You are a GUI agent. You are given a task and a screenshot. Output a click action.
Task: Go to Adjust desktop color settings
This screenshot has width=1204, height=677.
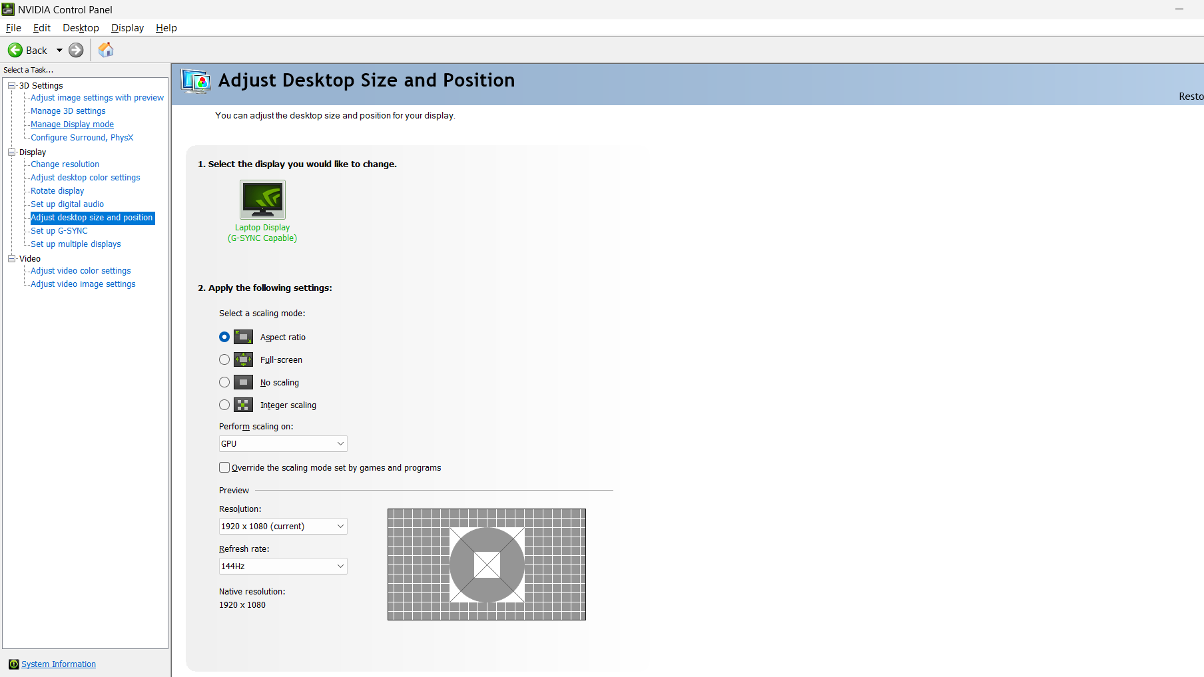85,178
